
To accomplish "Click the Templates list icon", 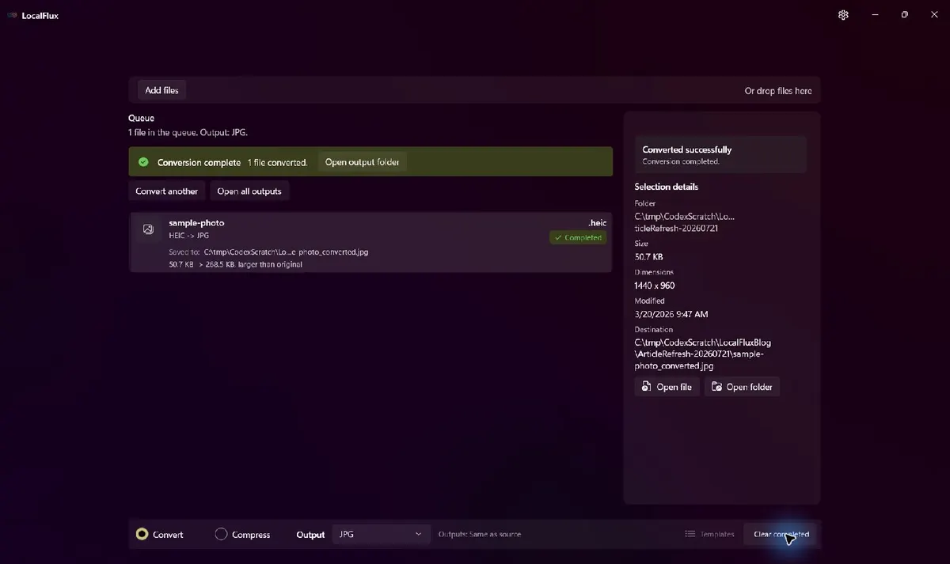I will [x=690, y=535].
